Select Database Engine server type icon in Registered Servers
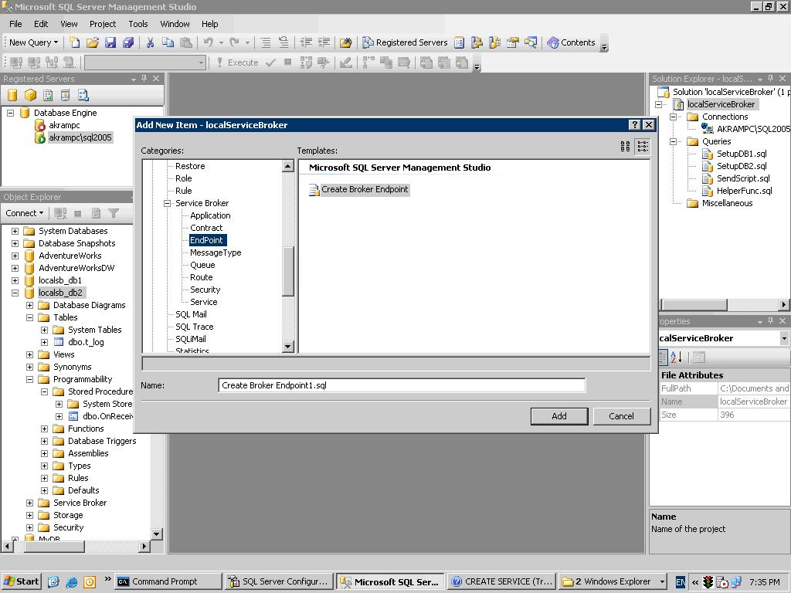This screenshot has width=791, height=593. [12, 95]
